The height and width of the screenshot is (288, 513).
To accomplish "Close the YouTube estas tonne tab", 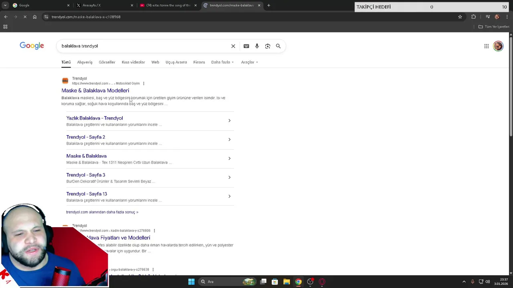I will (196, 5).
